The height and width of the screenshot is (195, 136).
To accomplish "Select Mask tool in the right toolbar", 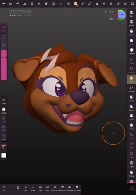I will (x=131, y=61).
